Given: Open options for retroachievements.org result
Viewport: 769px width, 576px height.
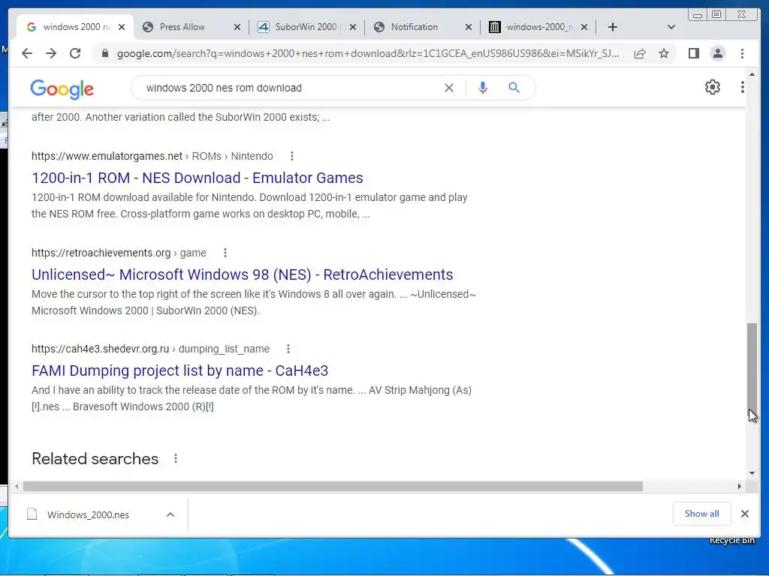Looking at the screenshot, I should 225,253.
